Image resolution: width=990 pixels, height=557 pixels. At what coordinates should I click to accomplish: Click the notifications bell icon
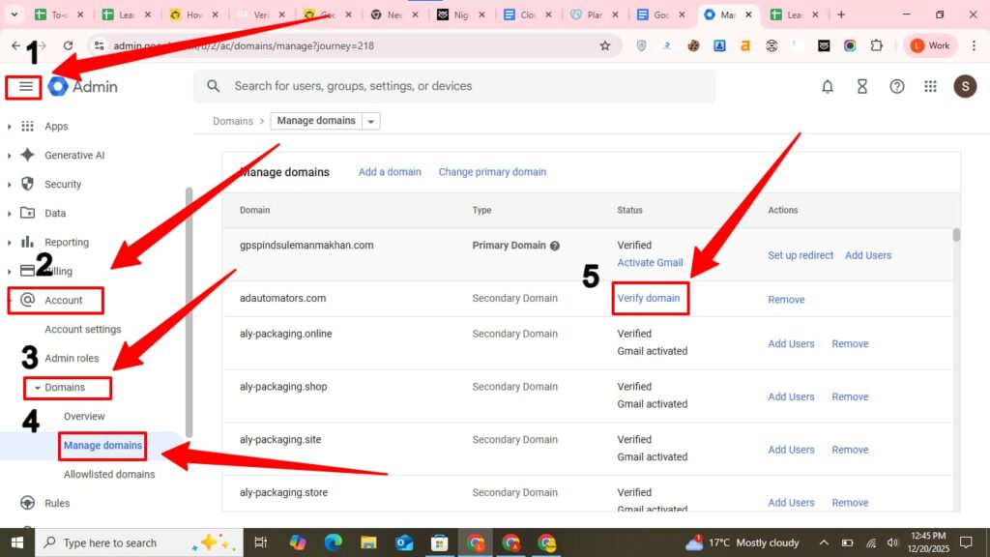(828, 86)
